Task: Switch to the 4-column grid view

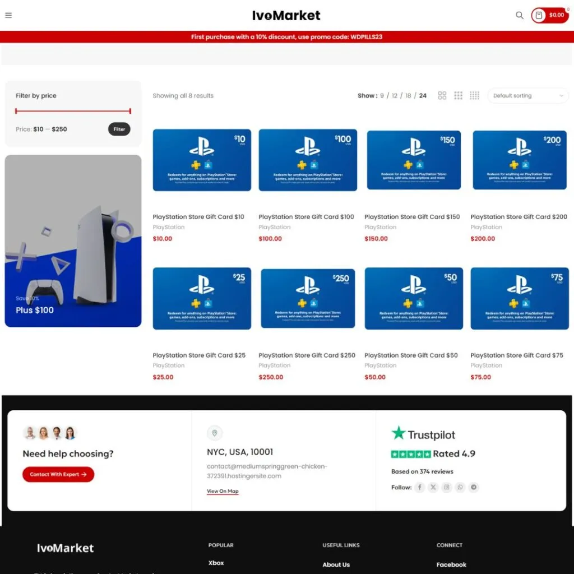Action: (x=475, y=96)
